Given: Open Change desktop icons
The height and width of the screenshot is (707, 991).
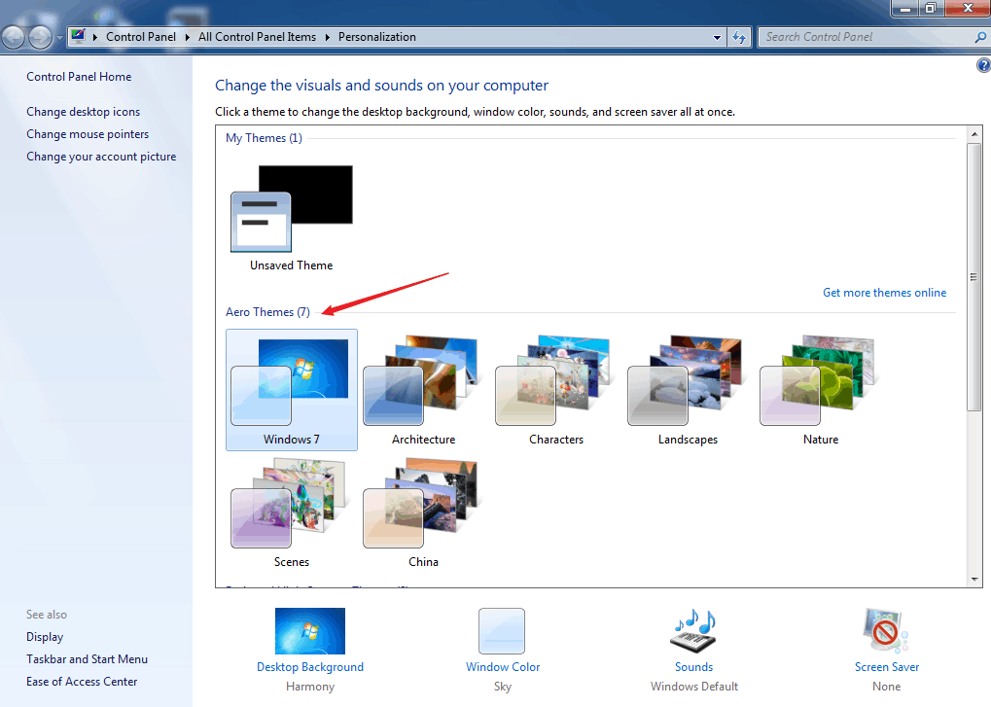Looking at the screenshot, I should pyautogui.click(x=84, y=111).
